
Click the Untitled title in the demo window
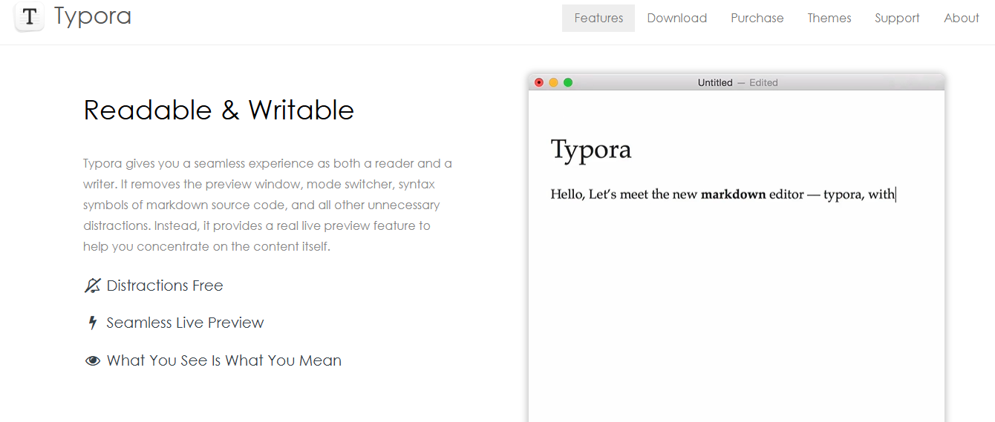[715, 82]
